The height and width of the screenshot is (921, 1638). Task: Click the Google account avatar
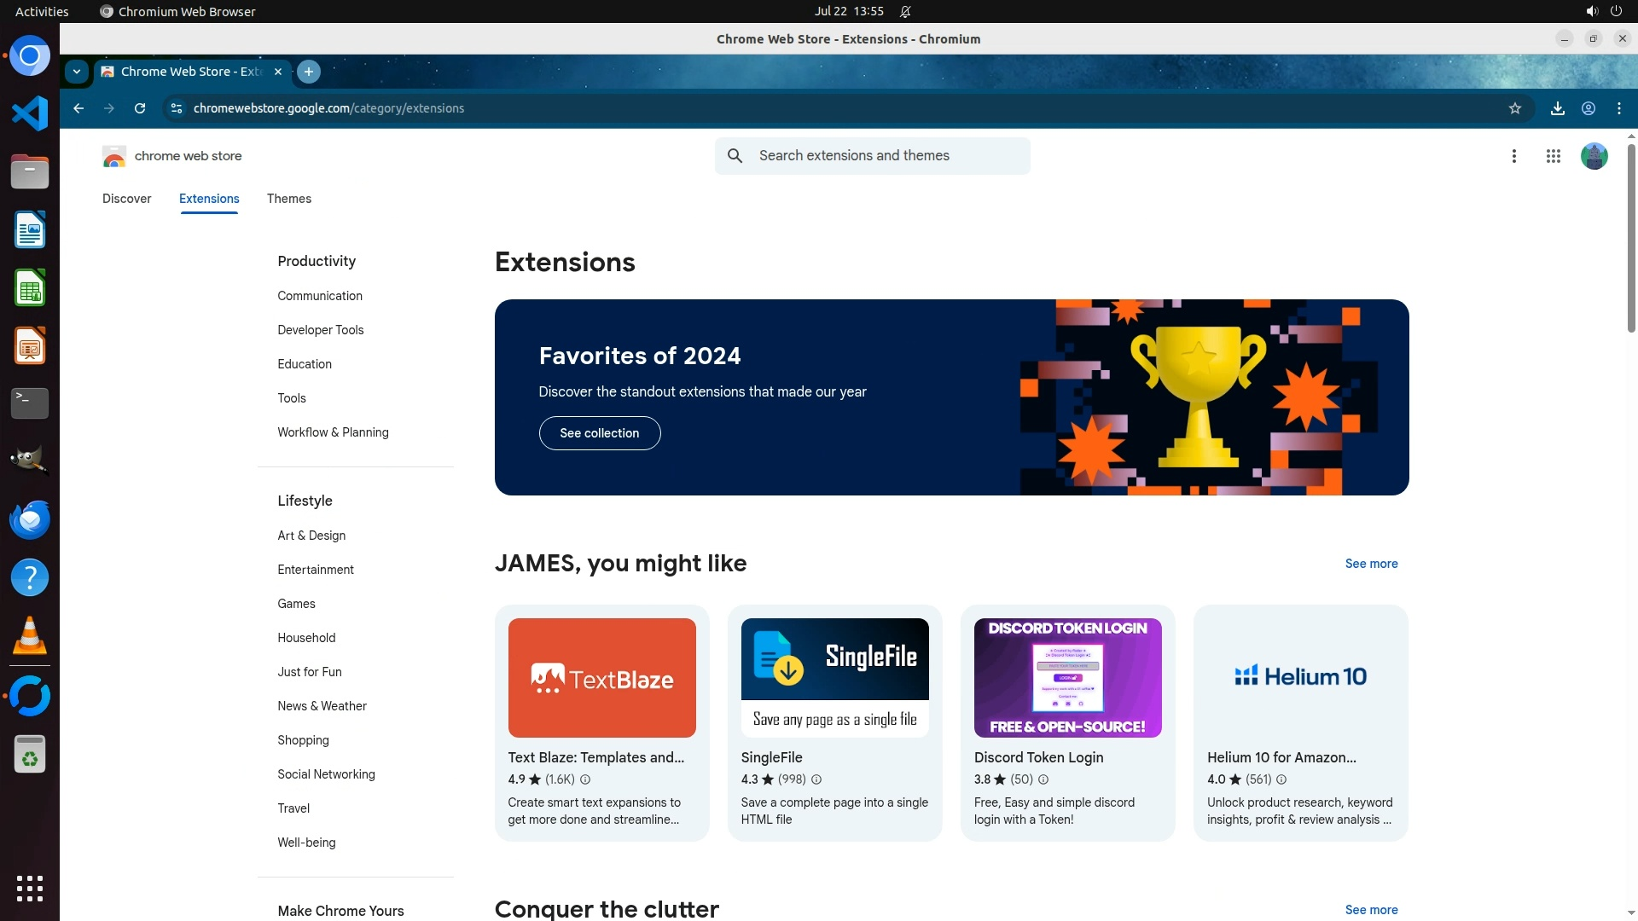point(1594,156)
